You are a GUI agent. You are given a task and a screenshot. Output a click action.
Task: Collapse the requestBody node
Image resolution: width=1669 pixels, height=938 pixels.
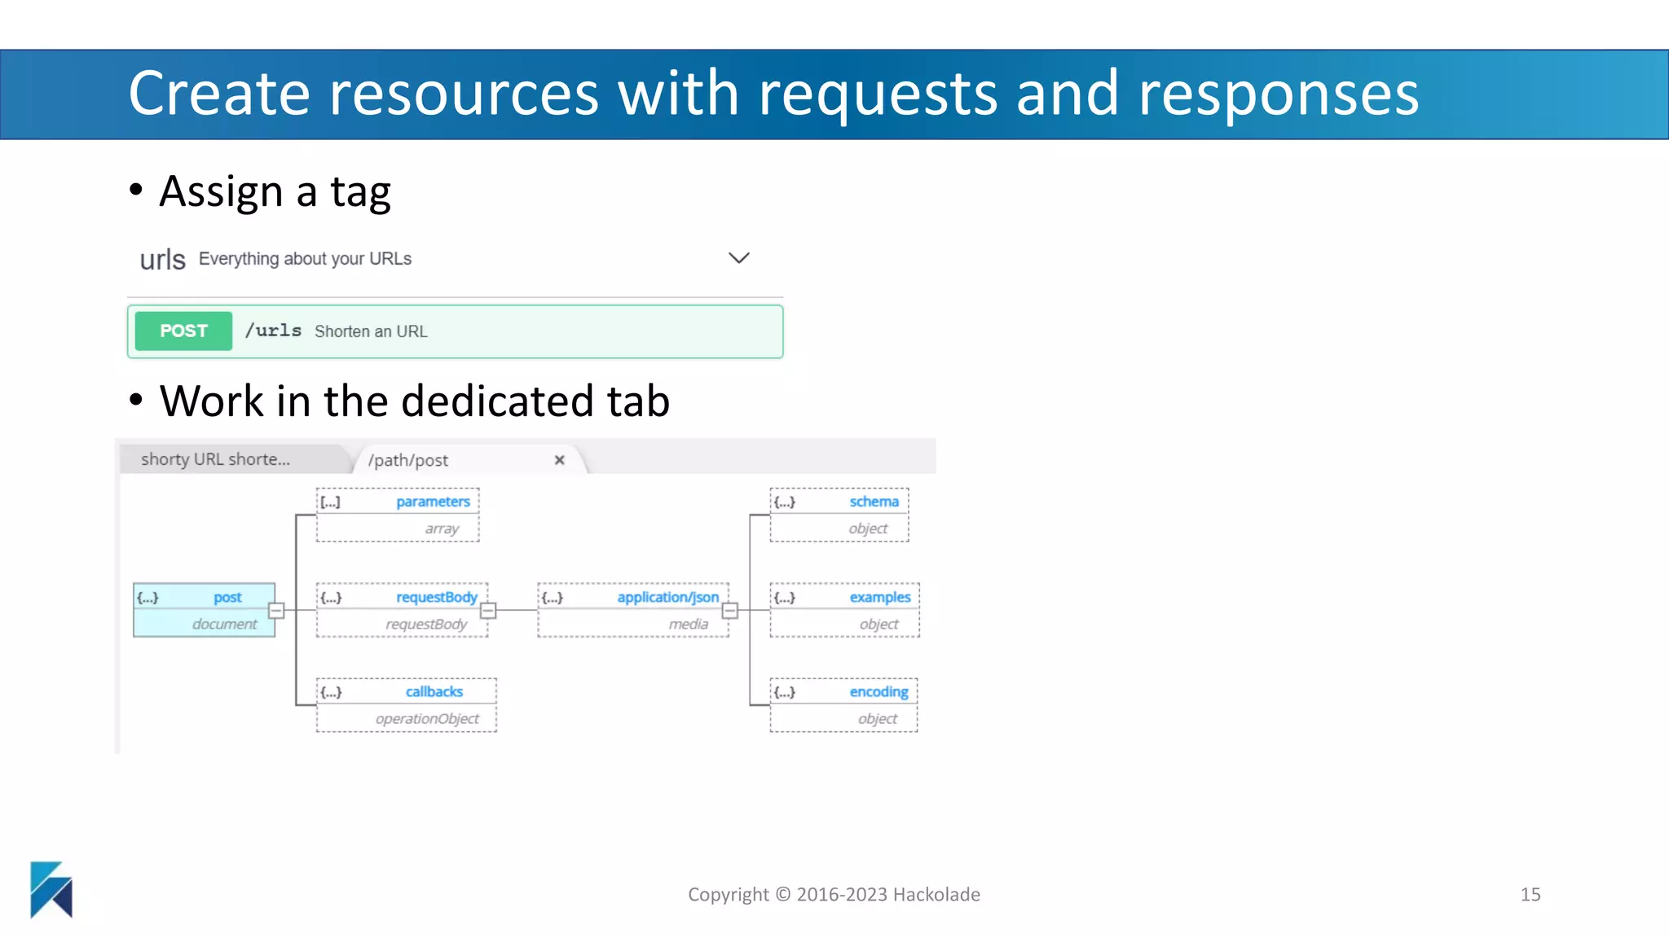pos(488,611)
